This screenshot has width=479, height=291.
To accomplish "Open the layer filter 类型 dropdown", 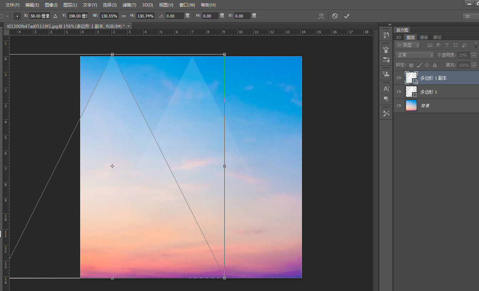I will 408,45.
